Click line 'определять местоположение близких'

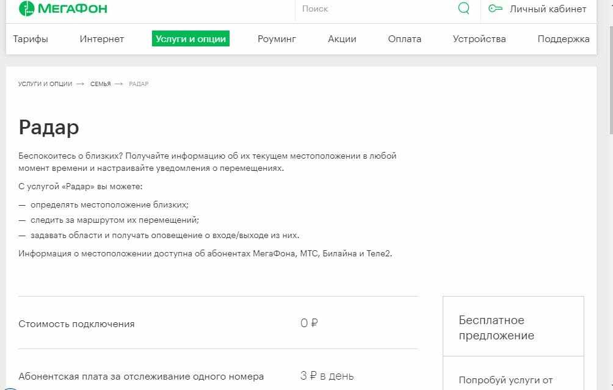tap(109, 205)
